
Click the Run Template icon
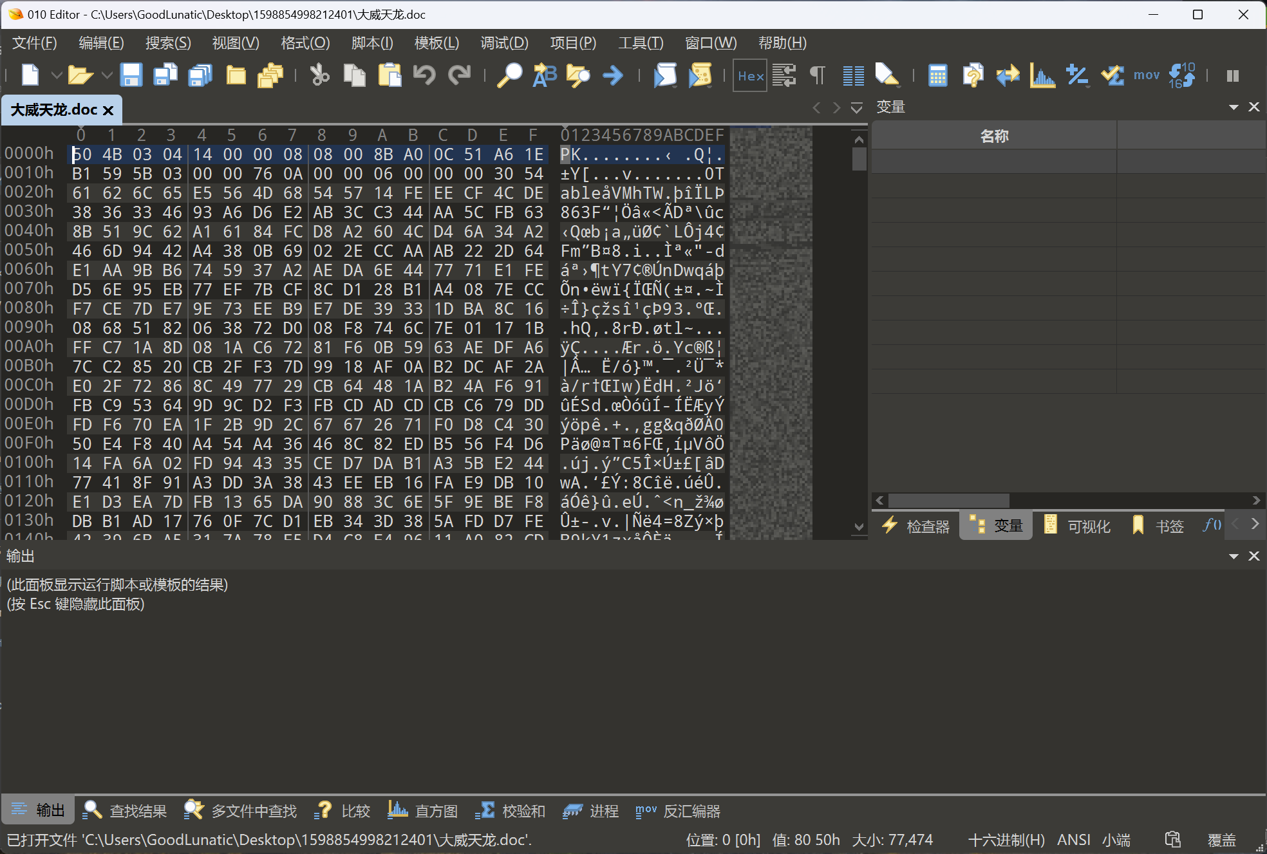pos(700,75)
